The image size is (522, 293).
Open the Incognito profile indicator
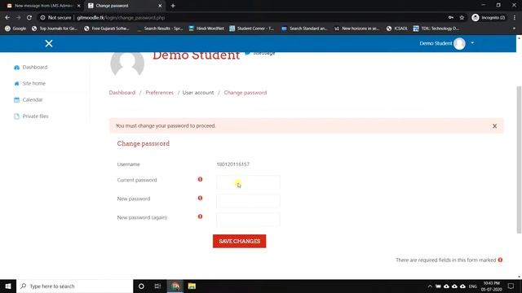489,18
